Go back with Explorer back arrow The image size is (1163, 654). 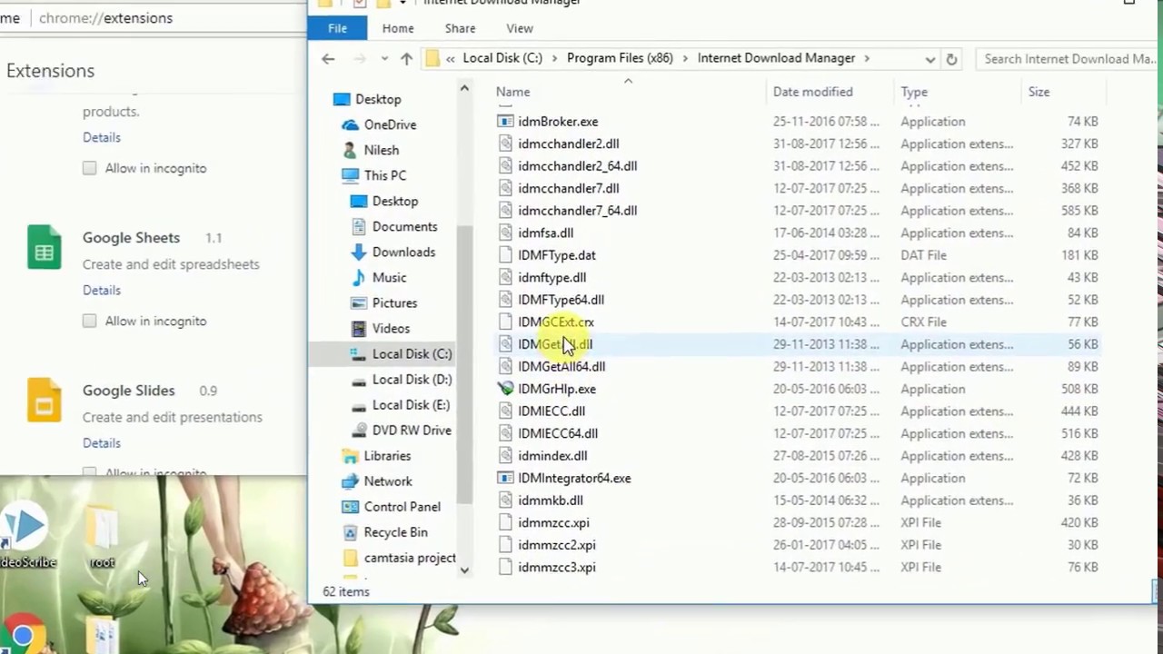coord(328,58)
